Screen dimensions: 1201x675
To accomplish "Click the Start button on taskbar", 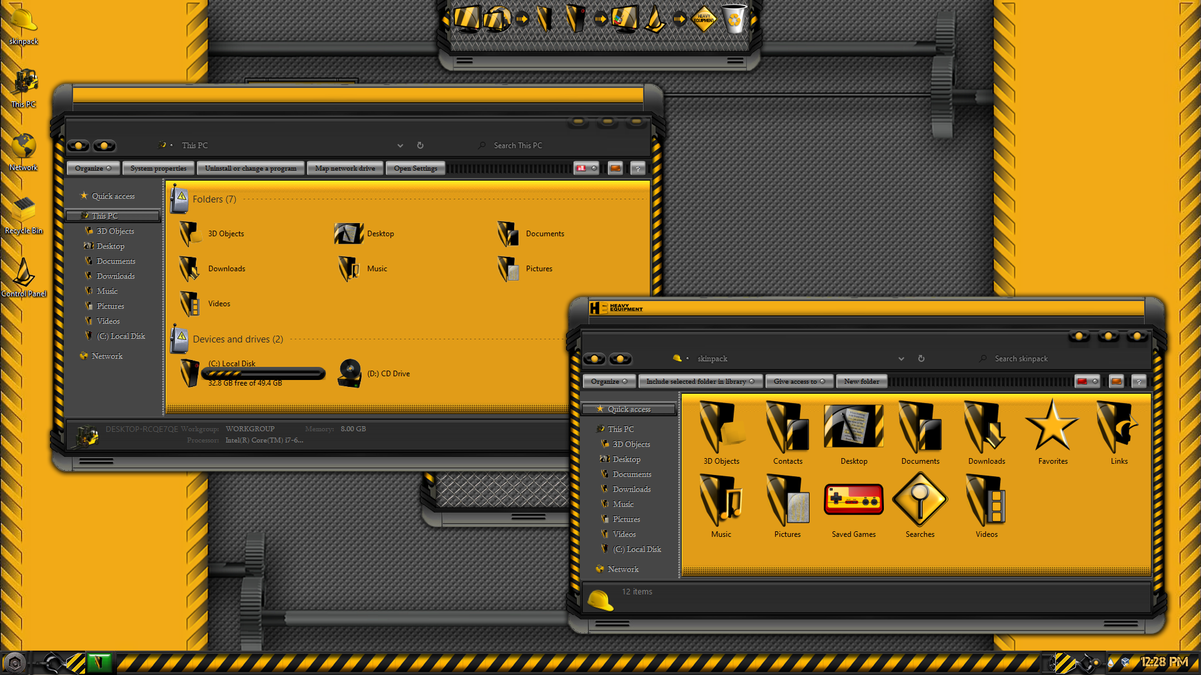I will coord(15,662).
